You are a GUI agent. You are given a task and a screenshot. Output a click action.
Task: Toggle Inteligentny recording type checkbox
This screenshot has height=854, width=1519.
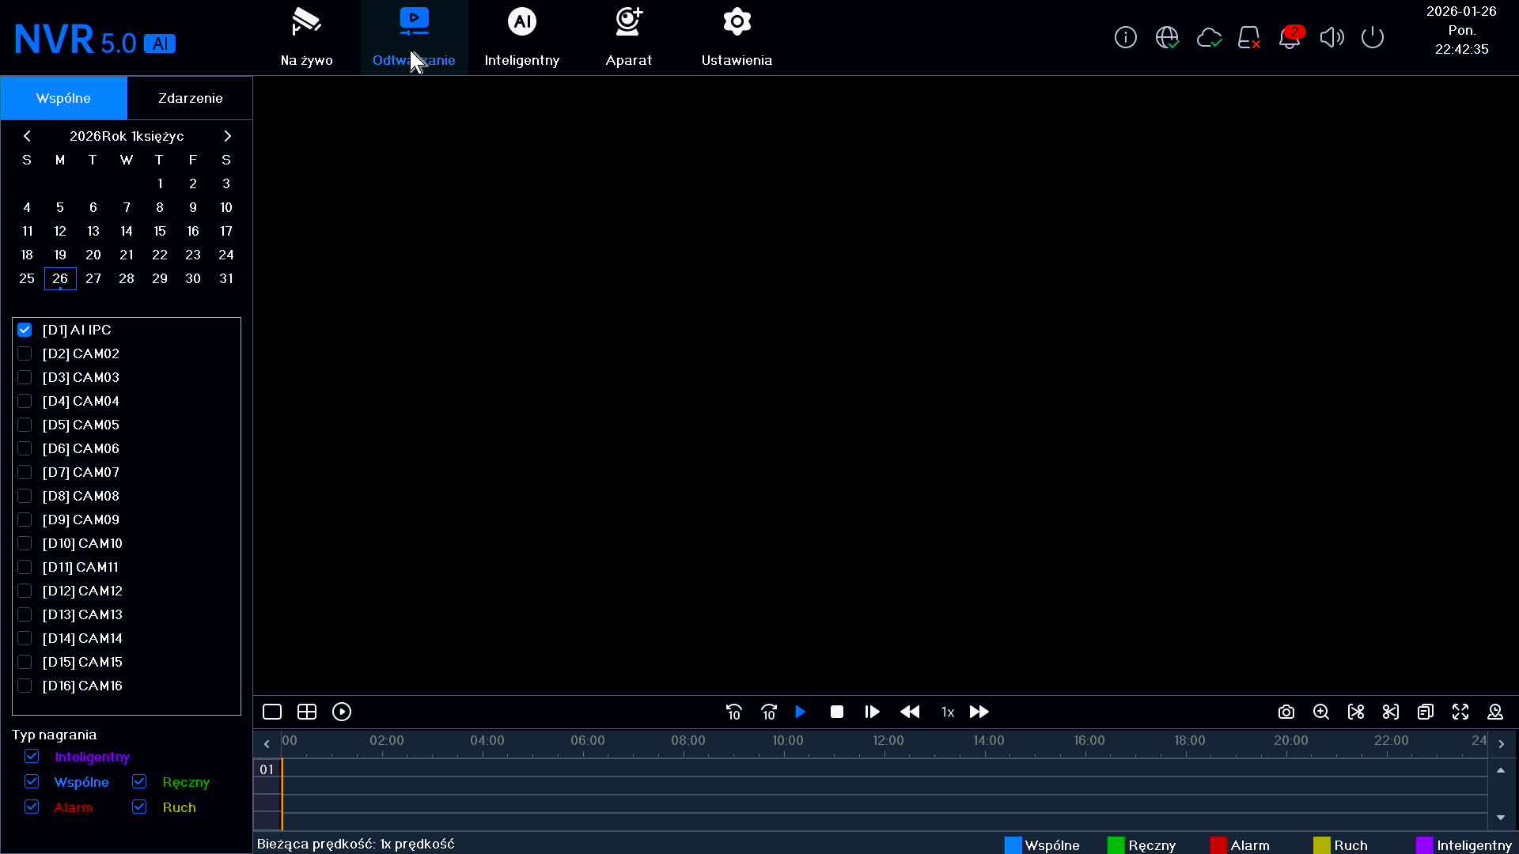pos(32,756)
